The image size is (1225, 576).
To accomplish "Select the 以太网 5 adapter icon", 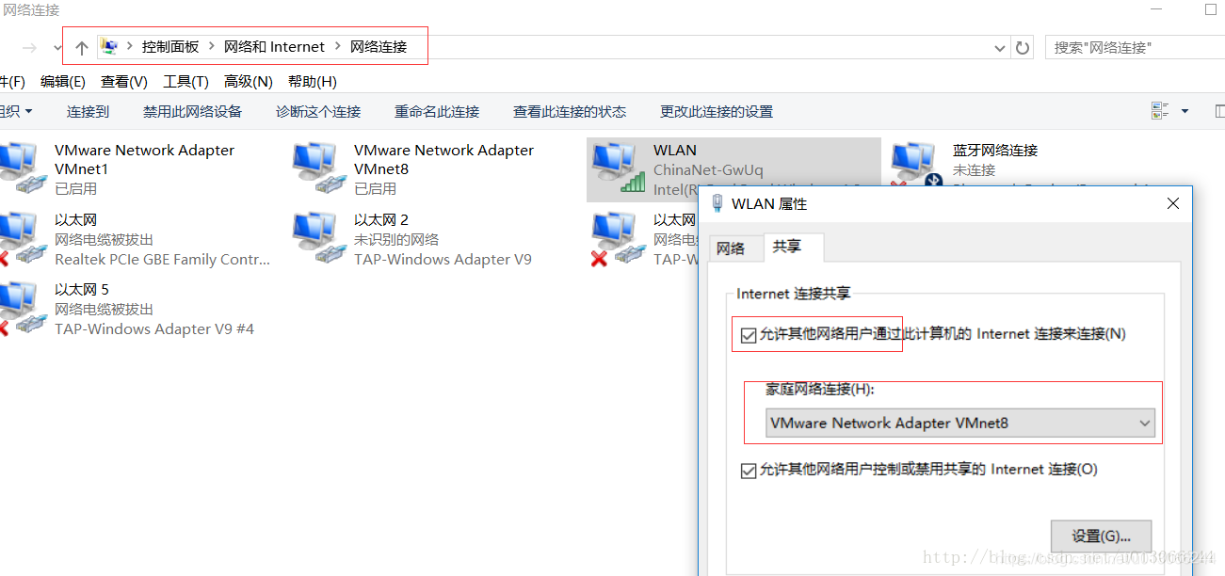I will tap(21, 308).
